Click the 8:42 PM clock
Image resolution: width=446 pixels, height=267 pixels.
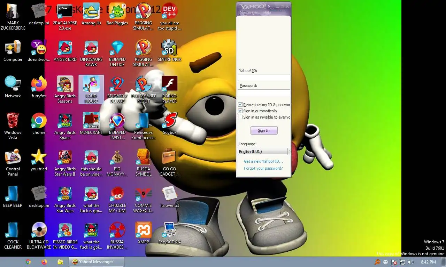pyautogui.click(x=428, y=262)
